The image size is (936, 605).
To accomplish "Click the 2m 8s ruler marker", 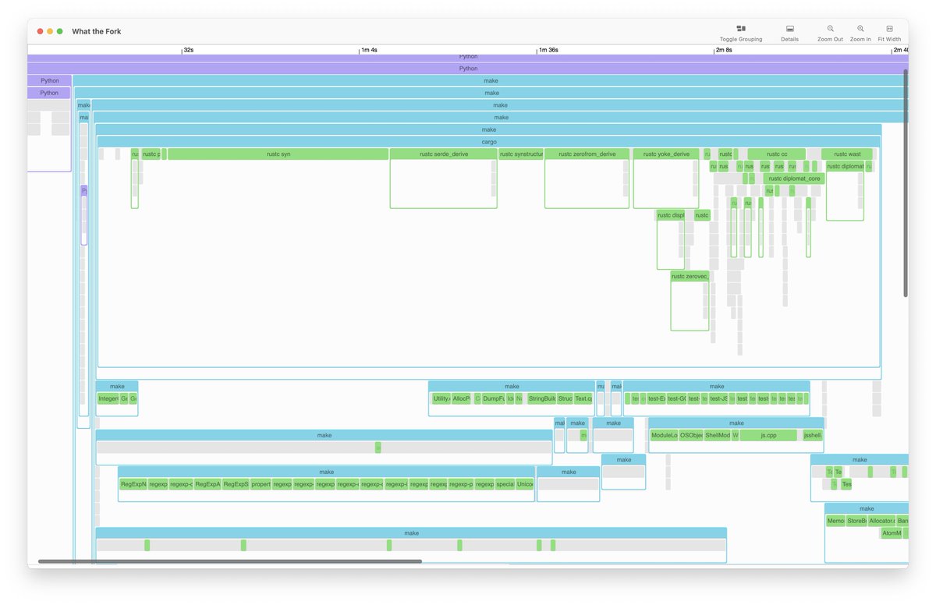I will pyautogui.click(x=723, y=50).
